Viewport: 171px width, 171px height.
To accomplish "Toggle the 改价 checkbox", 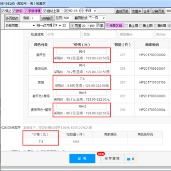I will tap(14, 11).
